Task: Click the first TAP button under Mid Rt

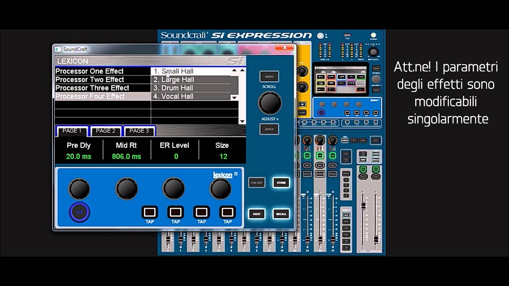Action: [x=150, y=212]
